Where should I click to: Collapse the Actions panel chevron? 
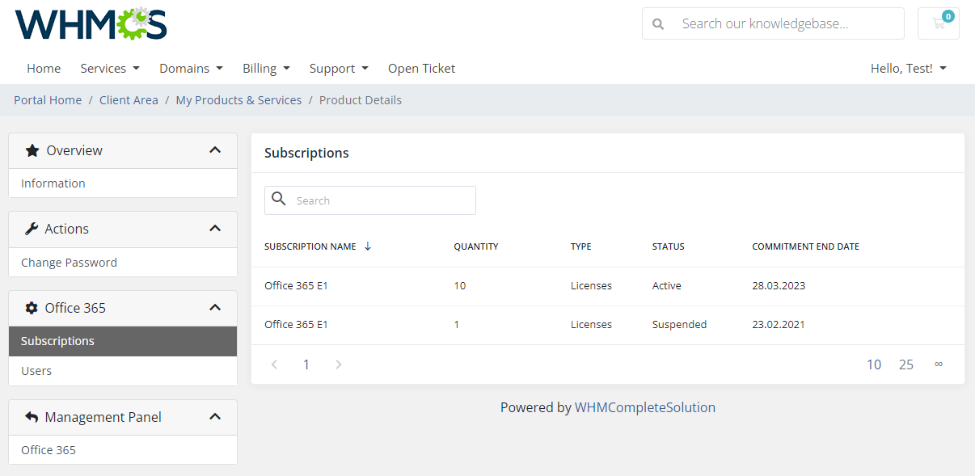[x=215, y=229]
